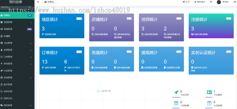Expand the 会员管理 chevron arrow
The width and height of the screenshot is (237, 109).
click(31, 43)
